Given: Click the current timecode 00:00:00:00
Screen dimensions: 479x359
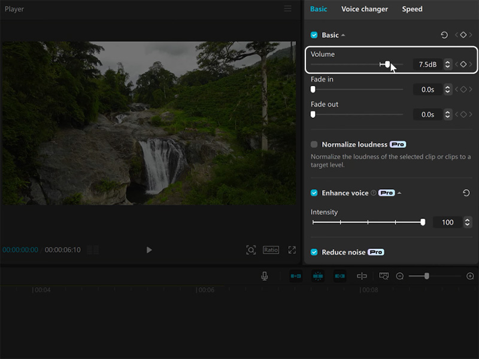Looking at the screenshot, I should 20,250.
